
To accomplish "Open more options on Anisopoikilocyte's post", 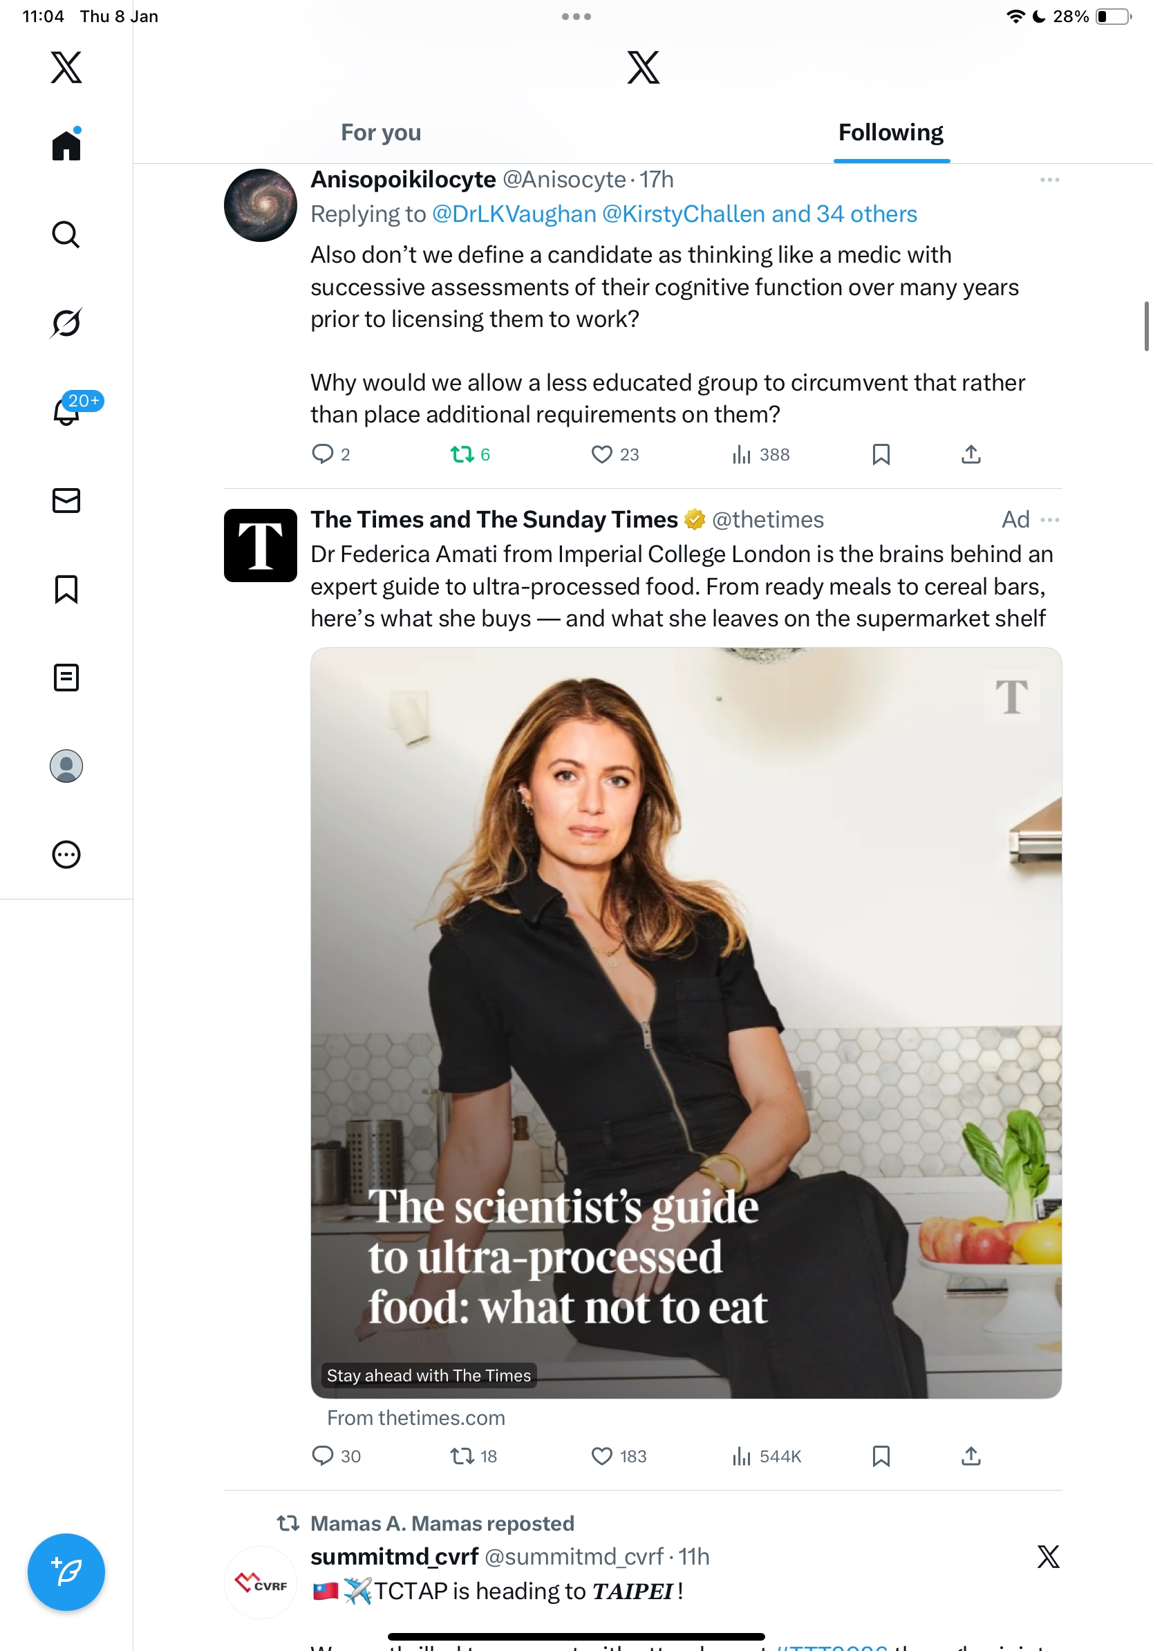I will [x=1049, y=180].
